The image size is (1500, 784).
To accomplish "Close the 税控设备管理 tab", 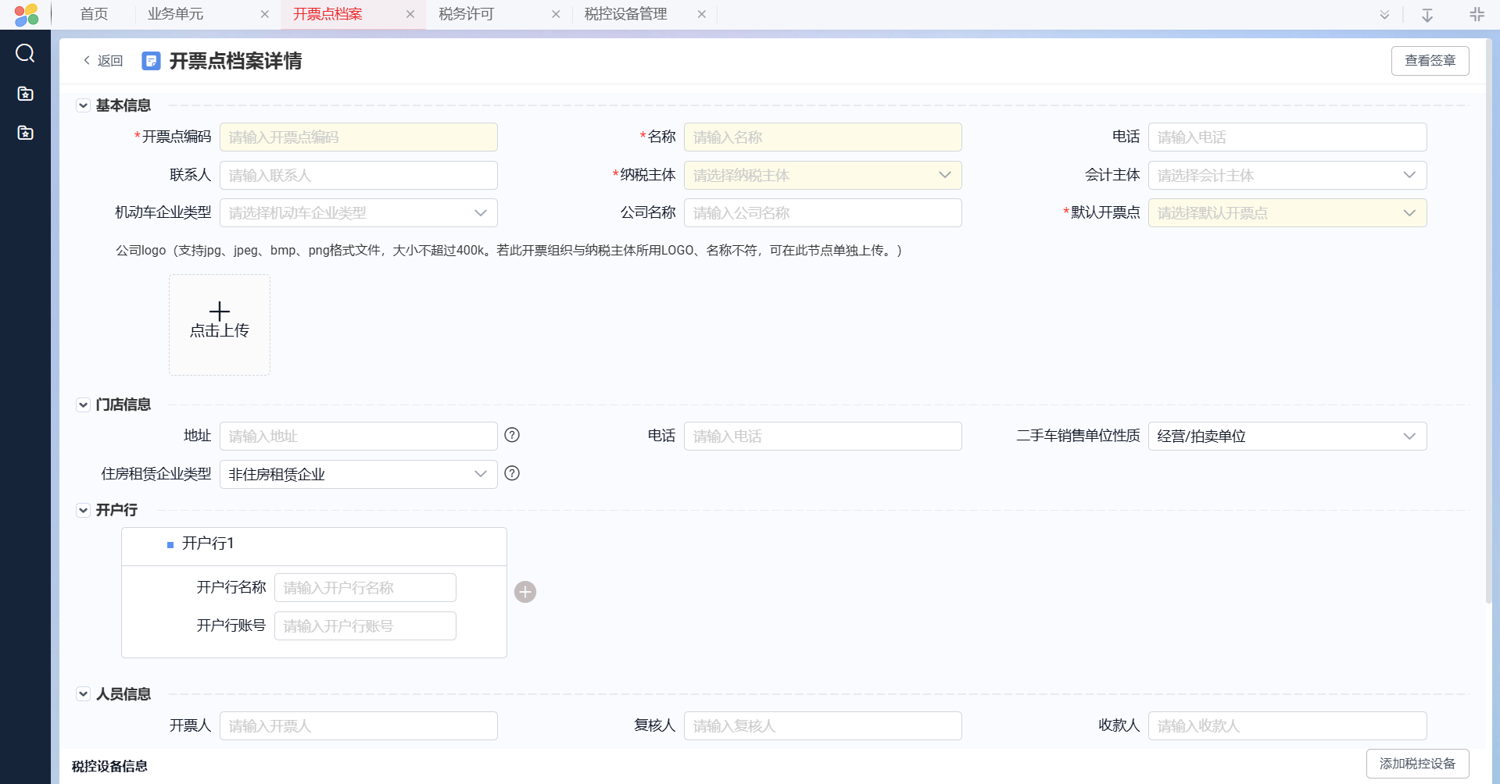I will coord(701,14).
